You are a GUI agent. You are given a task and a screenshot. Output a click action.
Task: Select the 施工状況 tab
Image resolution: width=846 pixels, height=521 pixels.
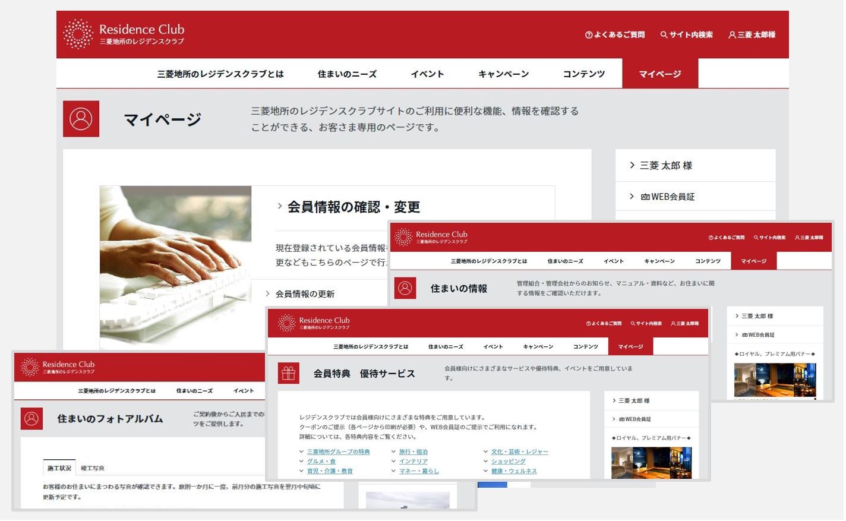(59, 468)
